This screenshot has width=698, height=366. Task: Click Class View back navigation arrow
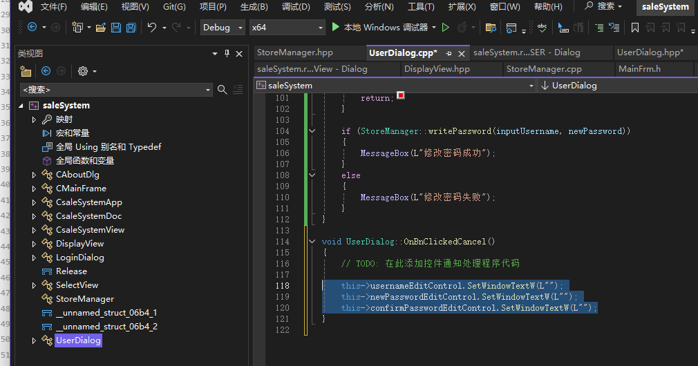(46, 71)
